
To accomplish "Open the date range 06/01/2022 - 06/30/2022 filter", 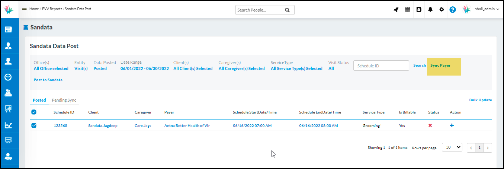I will coord(145,68).
